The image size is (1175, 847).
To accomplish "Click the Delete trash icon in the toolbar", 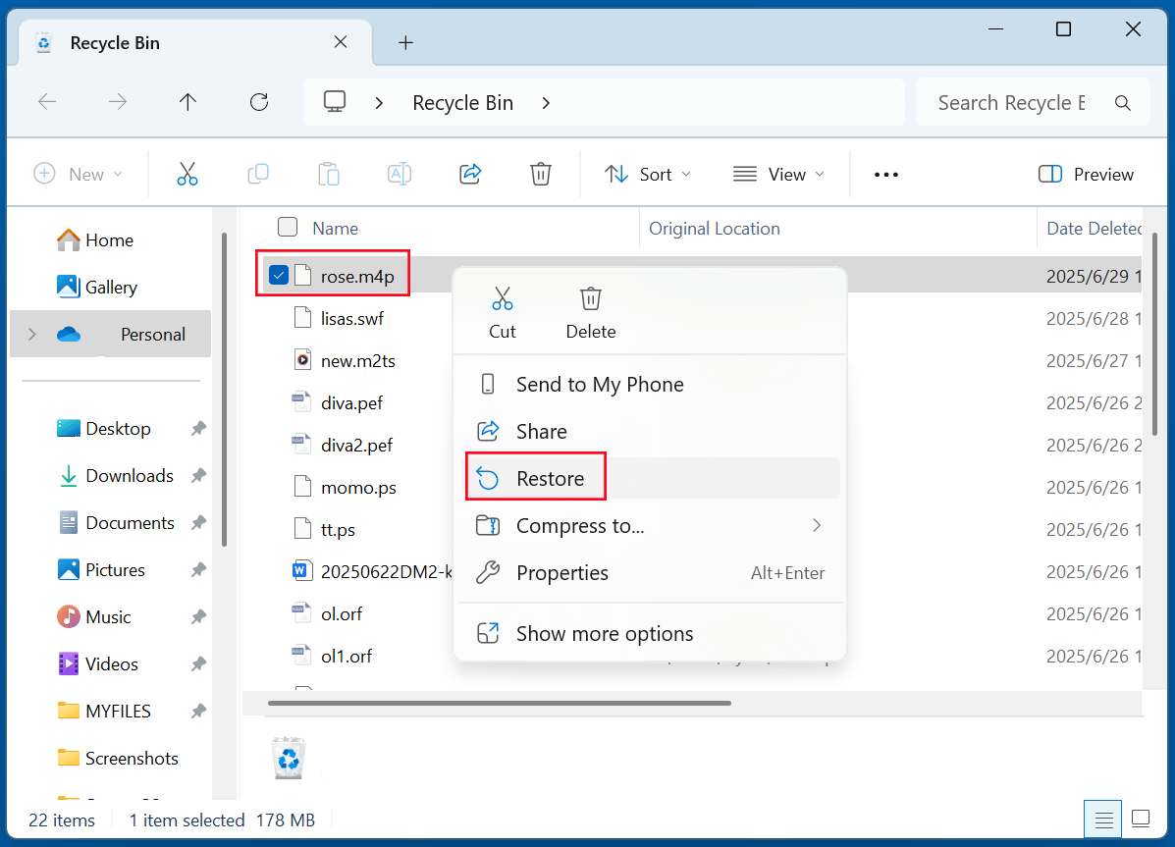I will coord(540,174).
